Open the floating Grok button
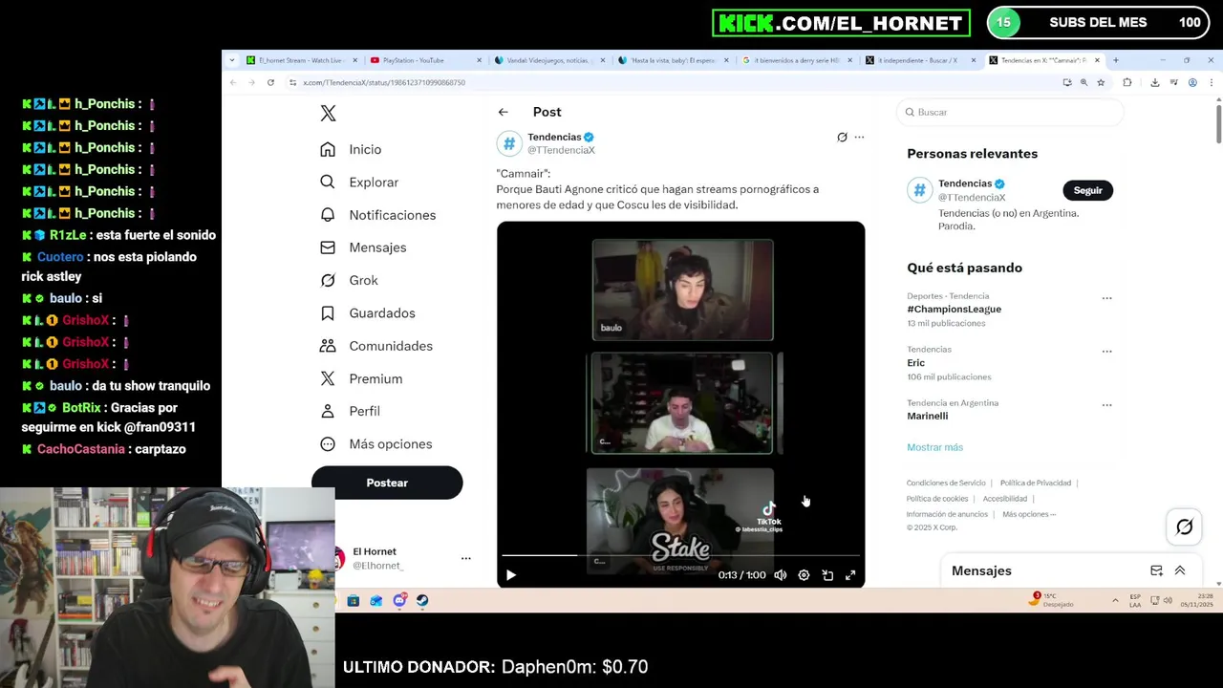The width and height of the screenshot is (1223, 688). click(1184, 527)
